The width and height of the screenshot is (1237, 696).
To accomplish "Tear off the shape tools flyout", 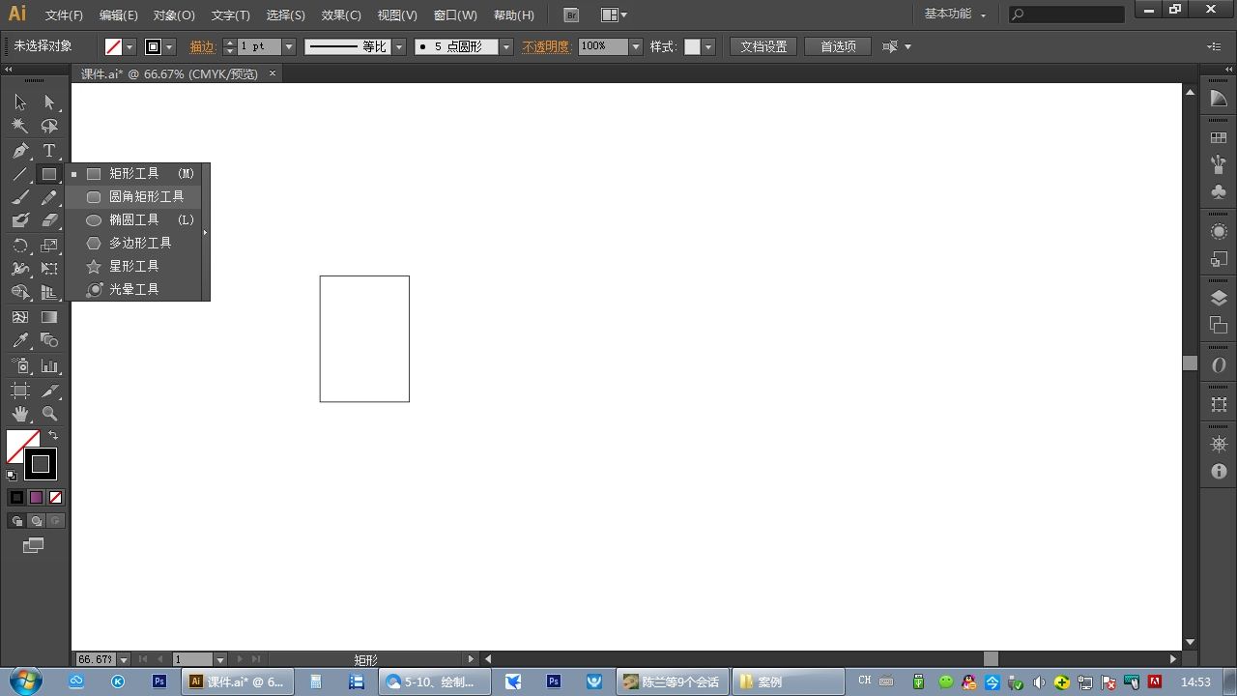I will pos(205,232).
